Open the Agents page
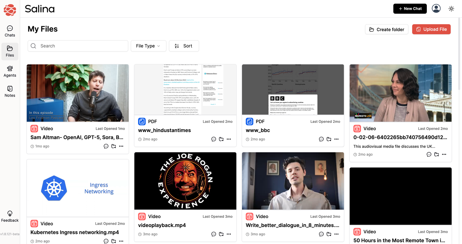Viewport: 462px width, 244px height. [10, 72]
